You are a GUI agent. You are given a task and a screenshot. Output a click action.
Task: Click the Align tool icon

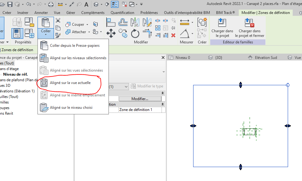pos(111,22)
